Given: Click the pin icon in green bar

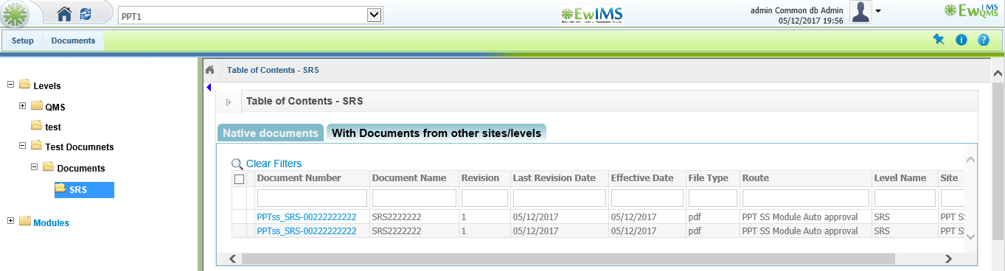Looking at the screenshot, I should click(x=939, y=40).
